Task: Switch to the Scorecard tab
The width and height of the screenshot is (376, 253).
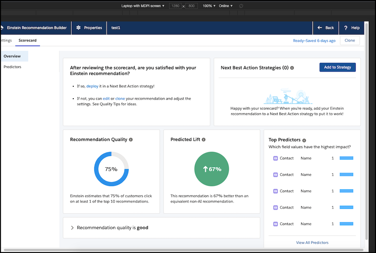Action: tap(27, 40)
